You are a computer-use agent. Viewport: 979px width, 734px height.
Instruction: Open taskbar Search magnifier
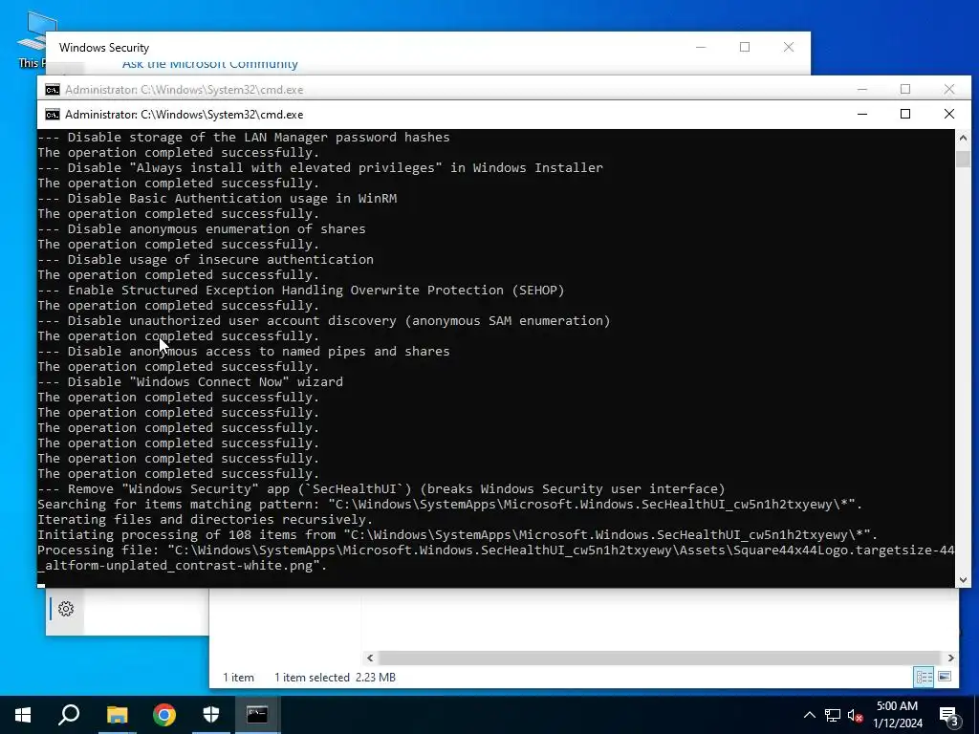click(69, 715)
